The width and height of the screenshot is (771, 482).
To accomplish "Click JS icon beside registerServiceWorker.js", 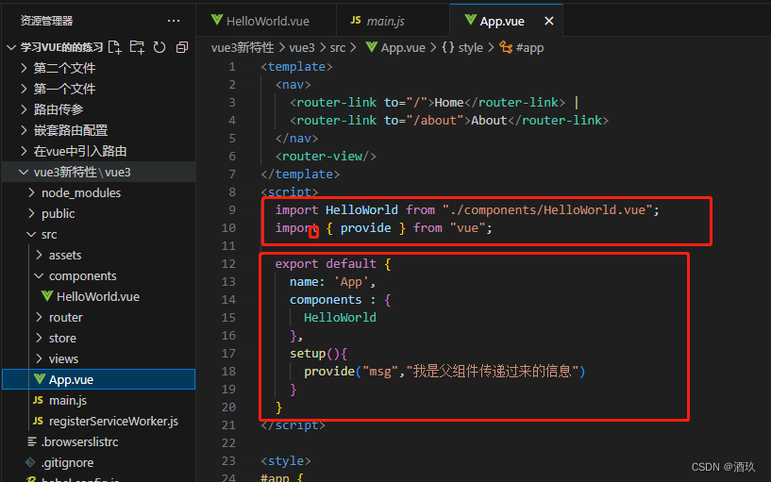I will (39, 421).
